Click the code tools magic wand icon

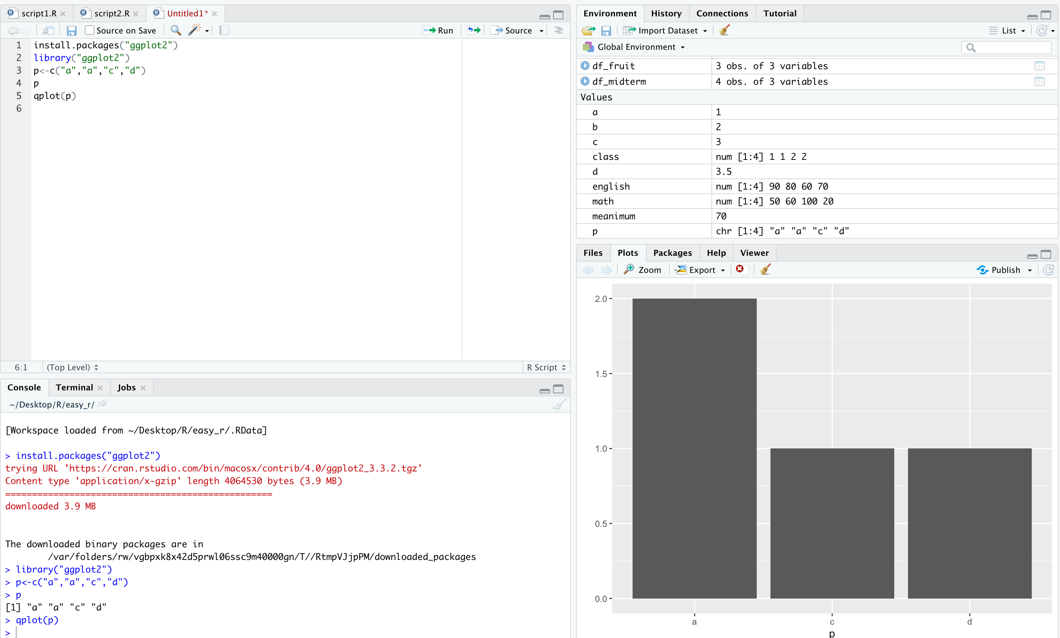[195, 30]
